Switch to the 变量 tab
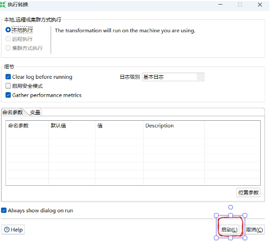 35,113
